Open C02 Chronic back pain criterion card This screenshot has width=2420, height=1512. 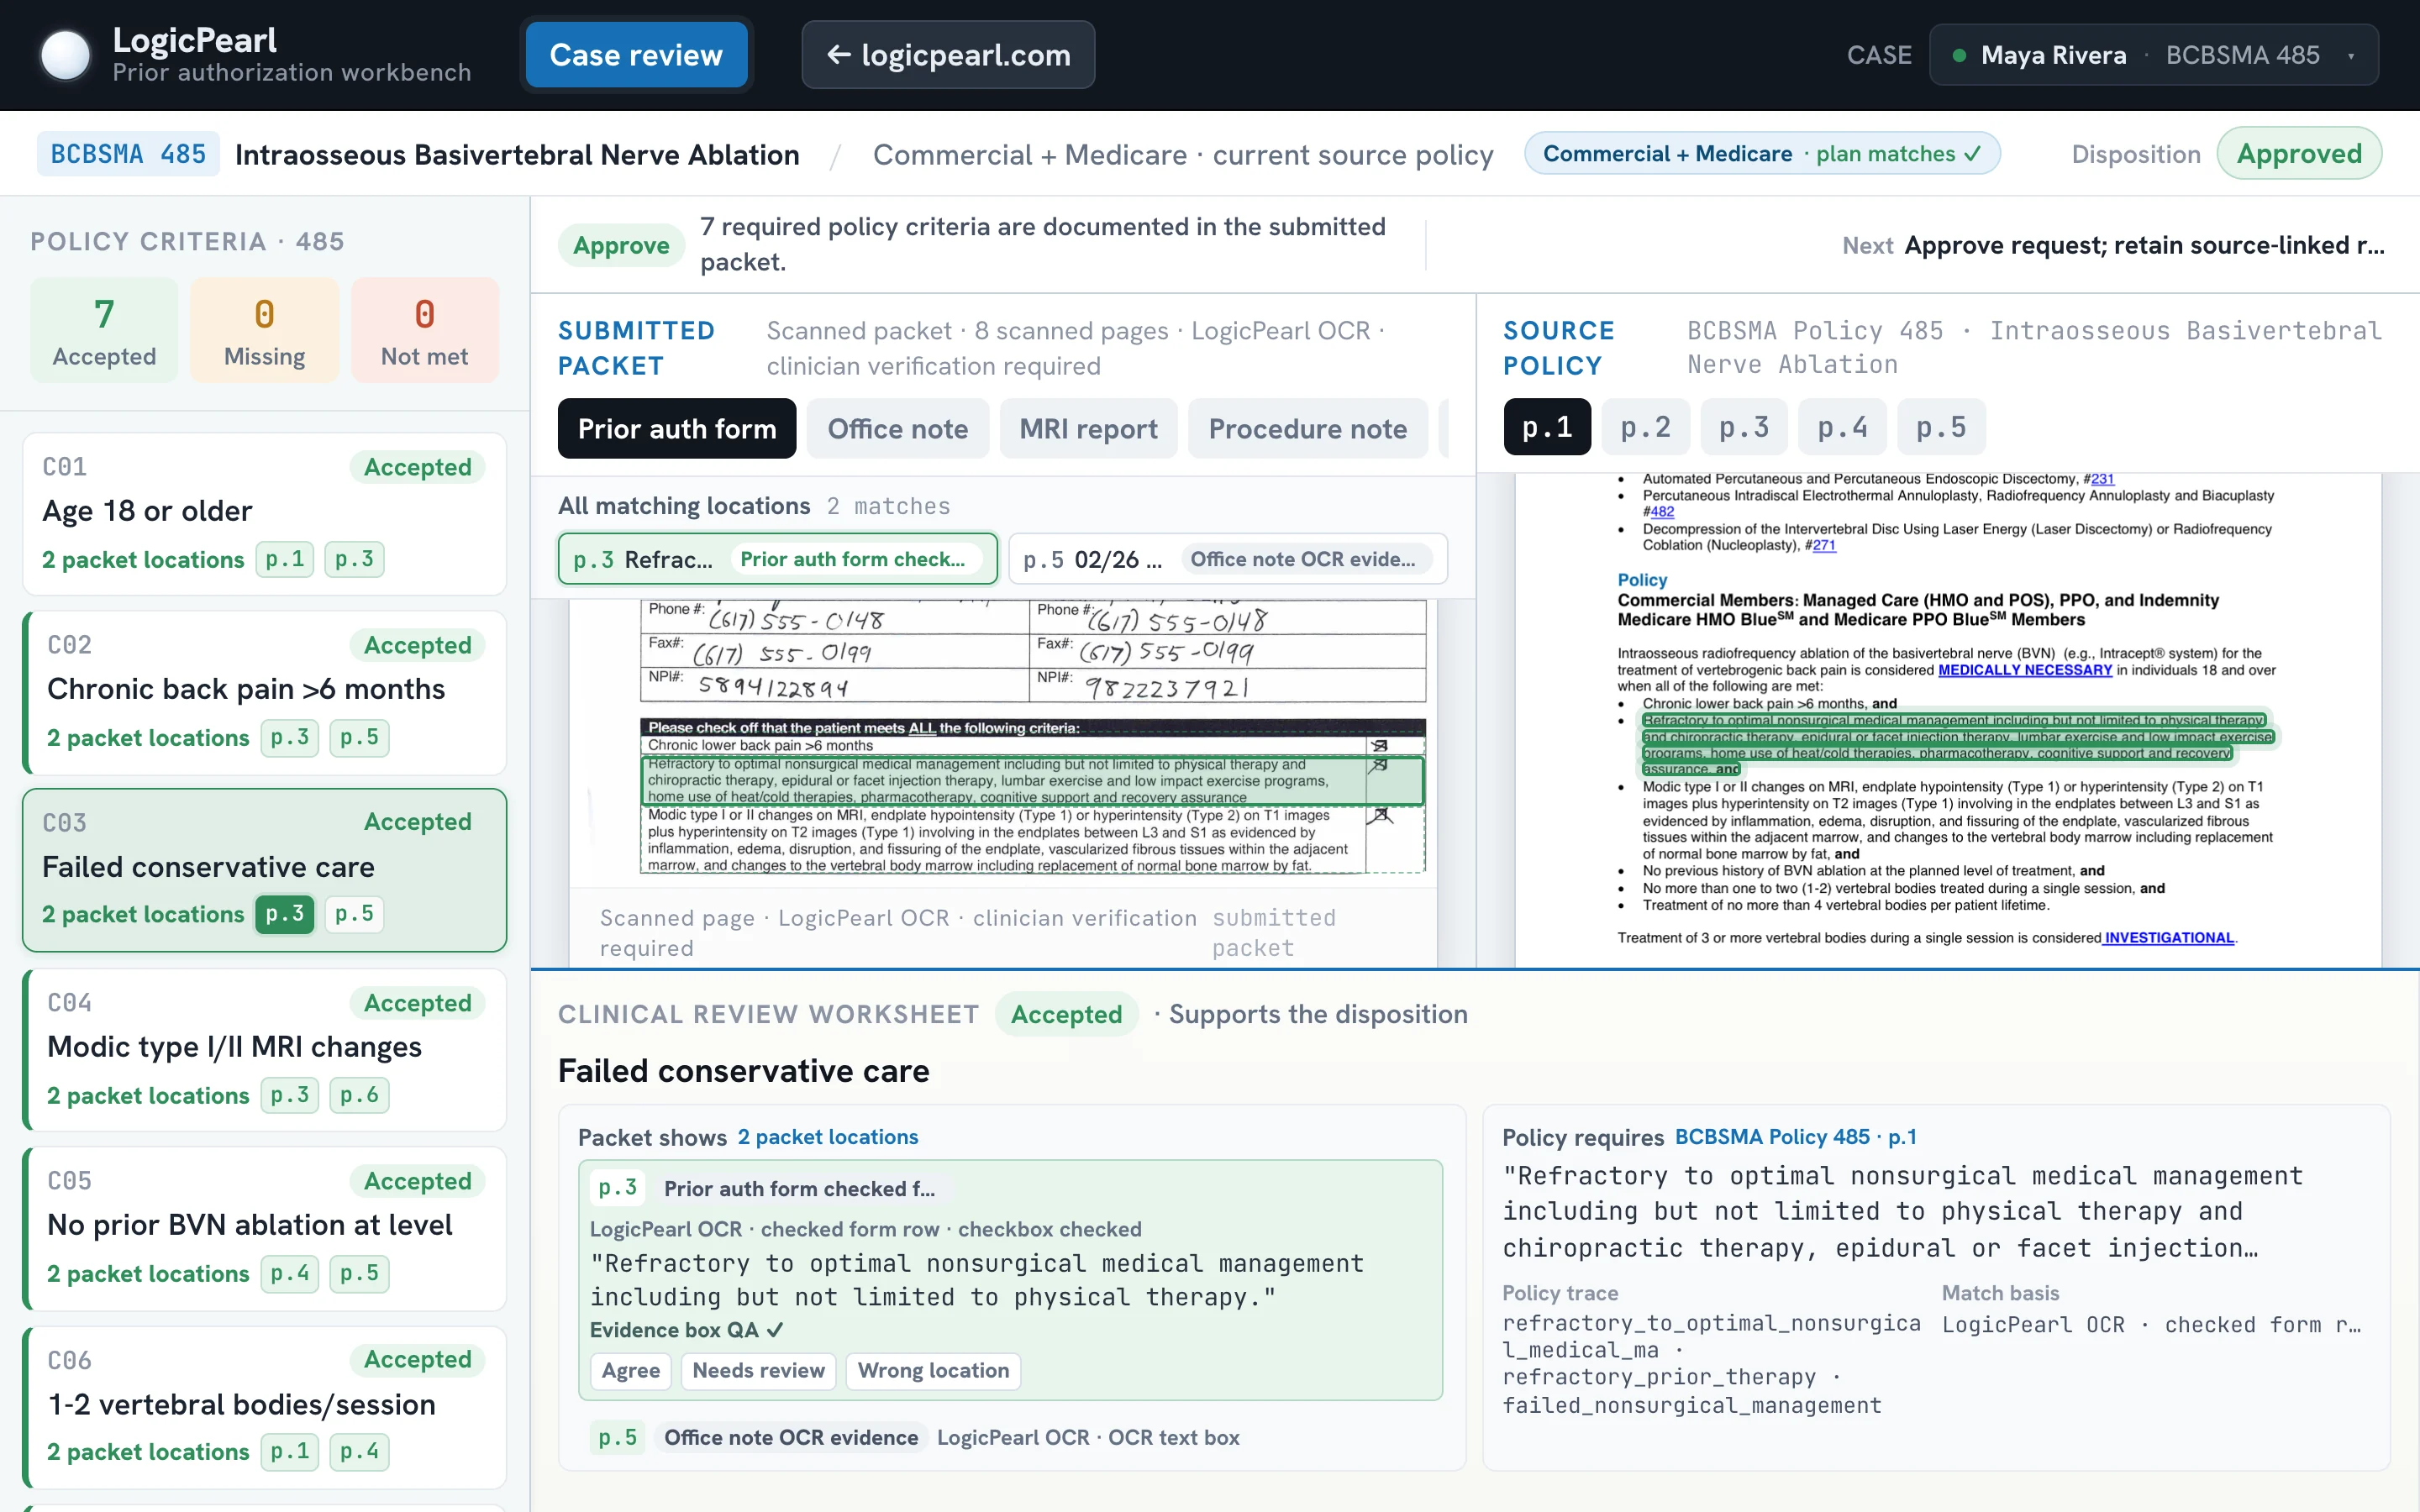[264, 692]
